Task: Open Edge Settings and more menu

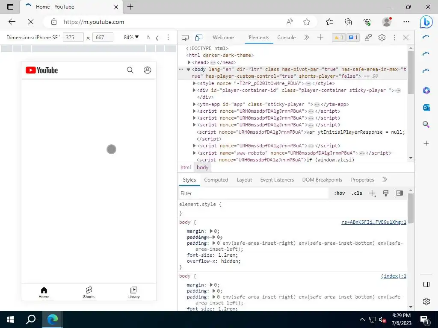Action: (x=406, y=22)
